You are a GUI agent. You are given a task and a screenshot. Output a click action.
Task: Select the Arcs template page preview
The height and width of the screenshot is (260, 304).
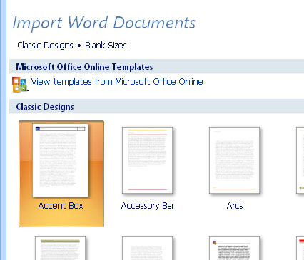coord(234,160)
